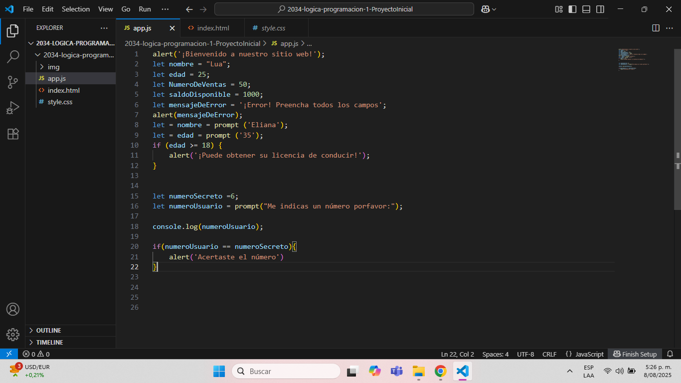Go back with the left arrow

click(189, 9)
